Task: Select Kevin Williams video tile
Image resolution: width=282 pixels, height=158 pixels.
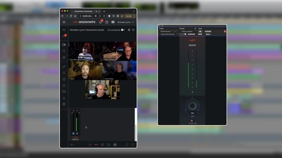Action: pyautogui.click(x=120, y=51)
